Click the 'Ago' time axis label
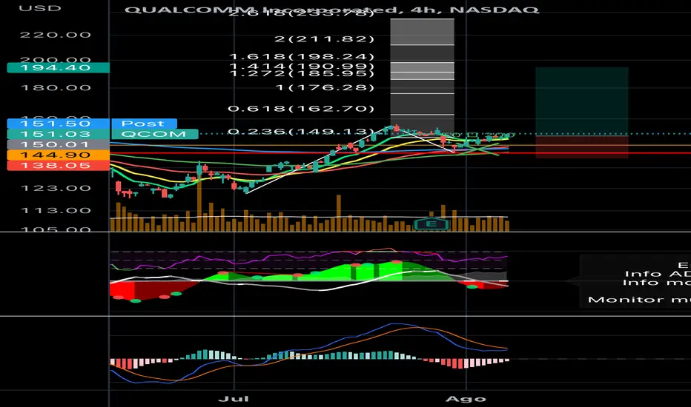Image resolution: width=691 pixels, height=407 pixels. coord(466,399)
